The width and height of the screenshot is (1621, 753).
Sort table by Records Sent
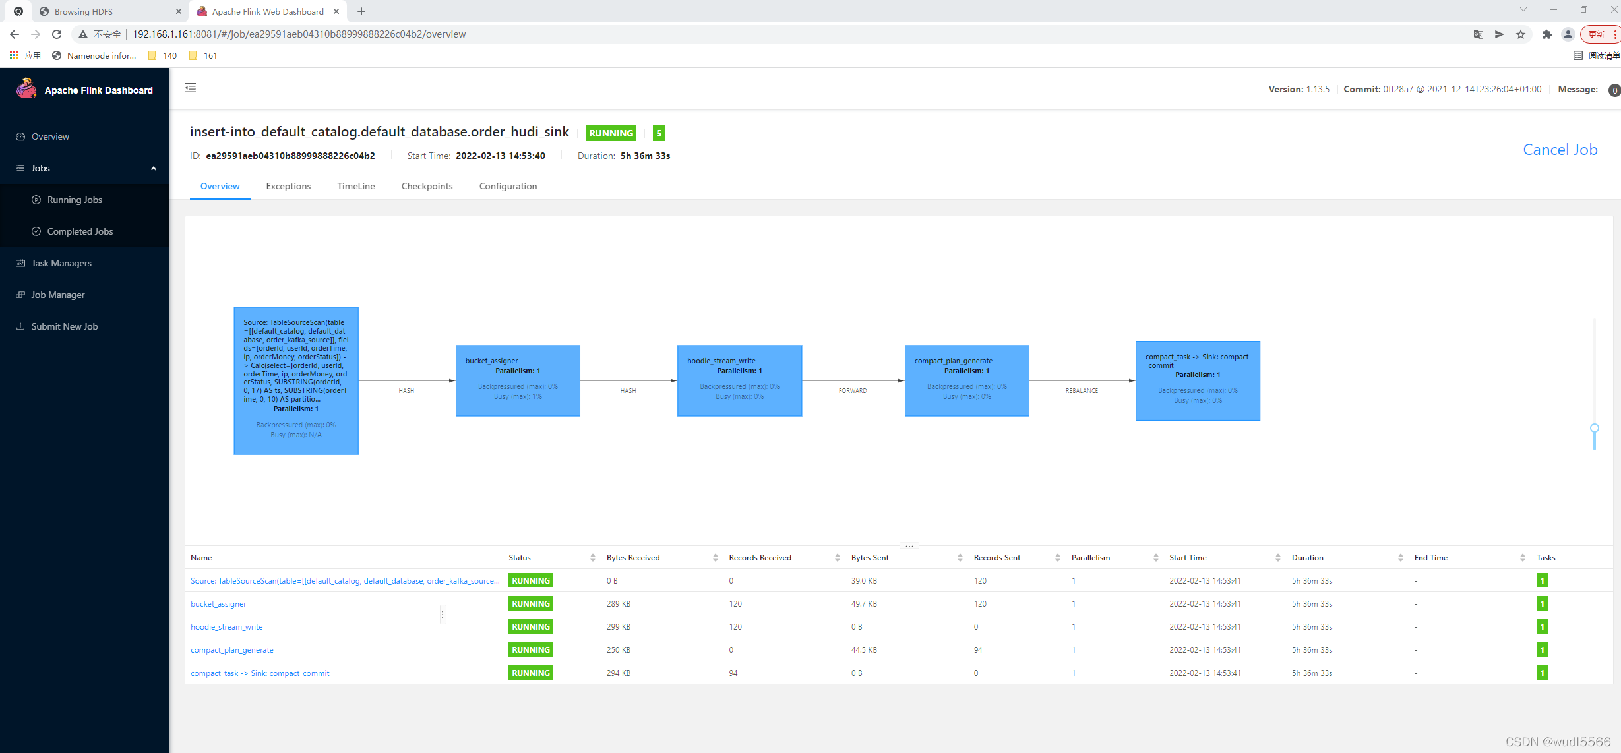[1057, 558]
